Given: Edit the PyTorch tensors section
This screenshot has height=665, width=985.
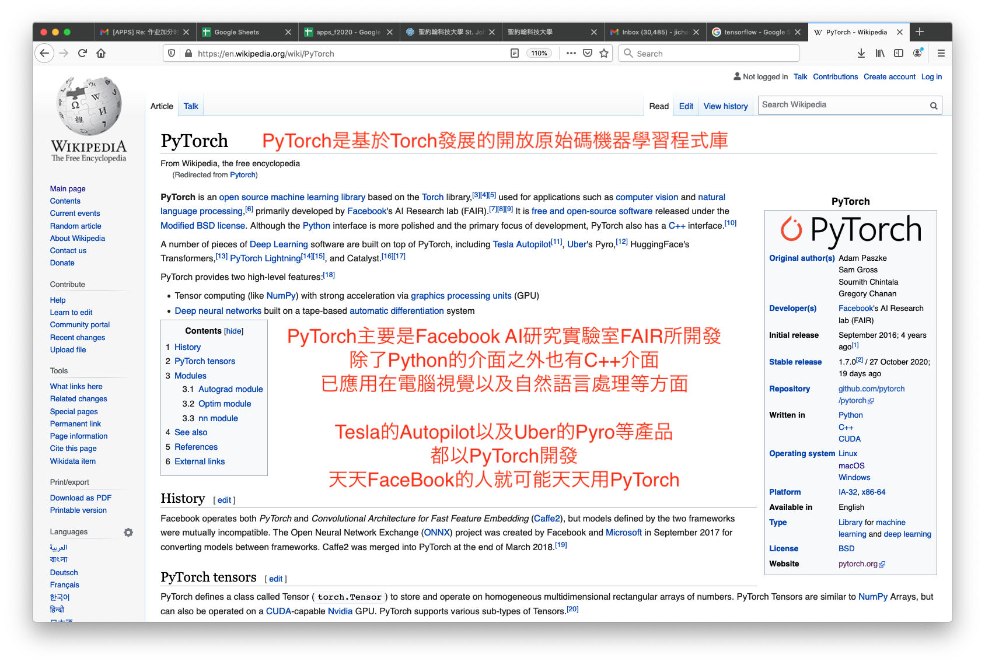Looking at the screenshot, I should click(275, 579).
